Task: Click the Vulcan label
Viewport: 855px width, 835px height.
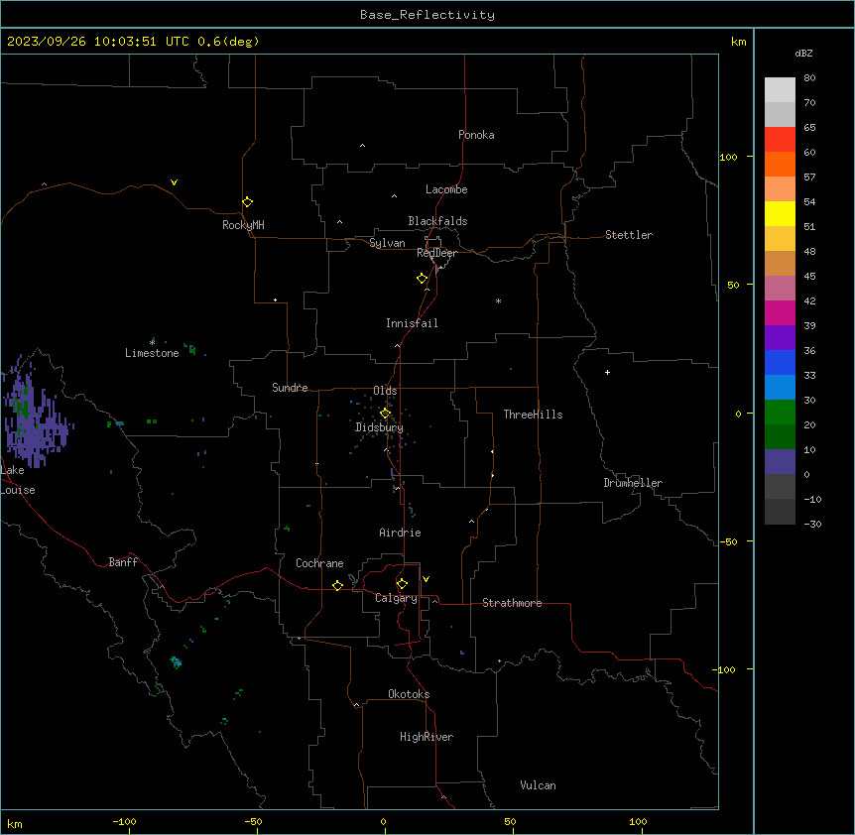Action: (539, 785)
